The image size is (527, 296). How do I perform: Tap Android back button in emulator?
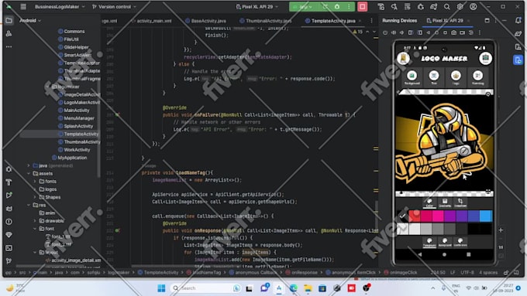[x=420, y=254]
